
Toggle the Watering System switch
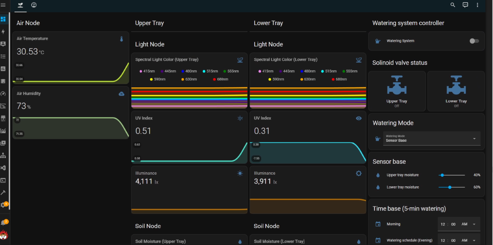point(474,41)
